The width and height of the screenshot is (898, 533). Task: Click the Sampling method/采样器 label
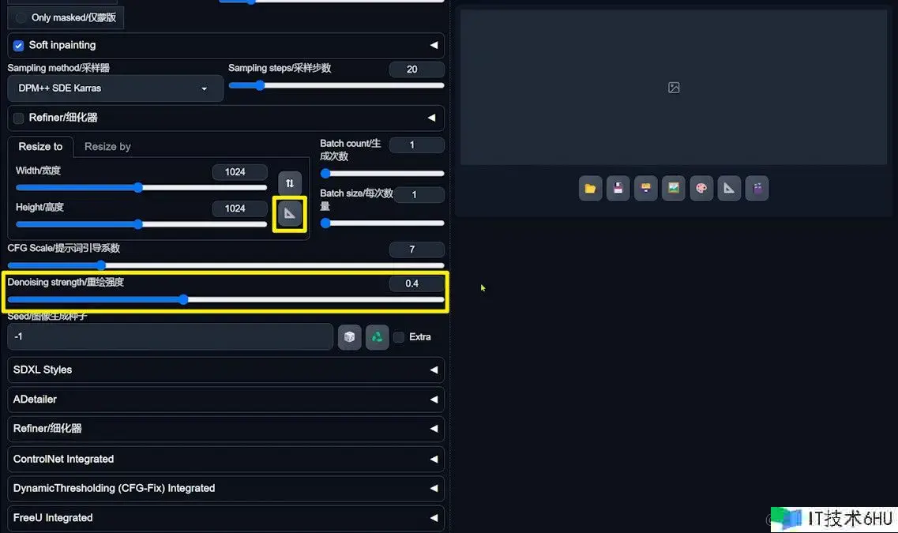point(58,68)
